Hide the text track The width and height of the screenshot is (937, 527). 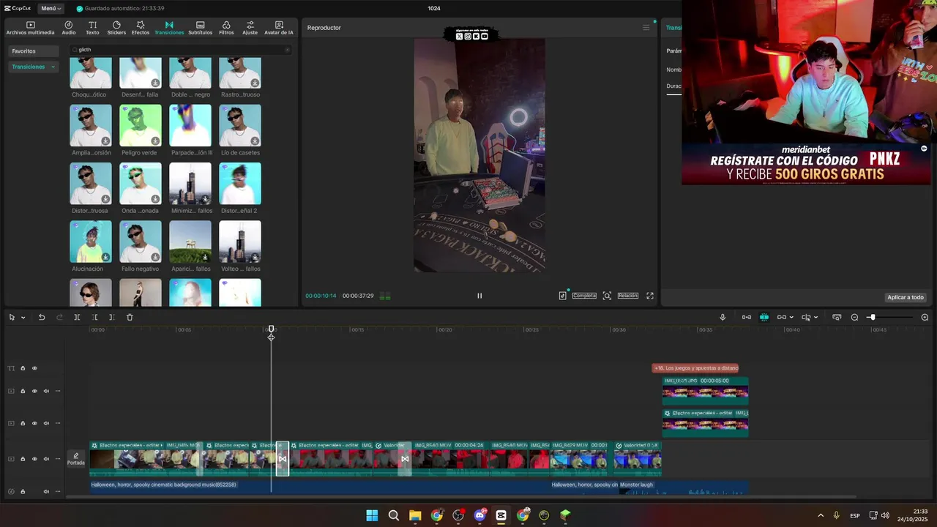pyautogui.click(x=34, y=368)
